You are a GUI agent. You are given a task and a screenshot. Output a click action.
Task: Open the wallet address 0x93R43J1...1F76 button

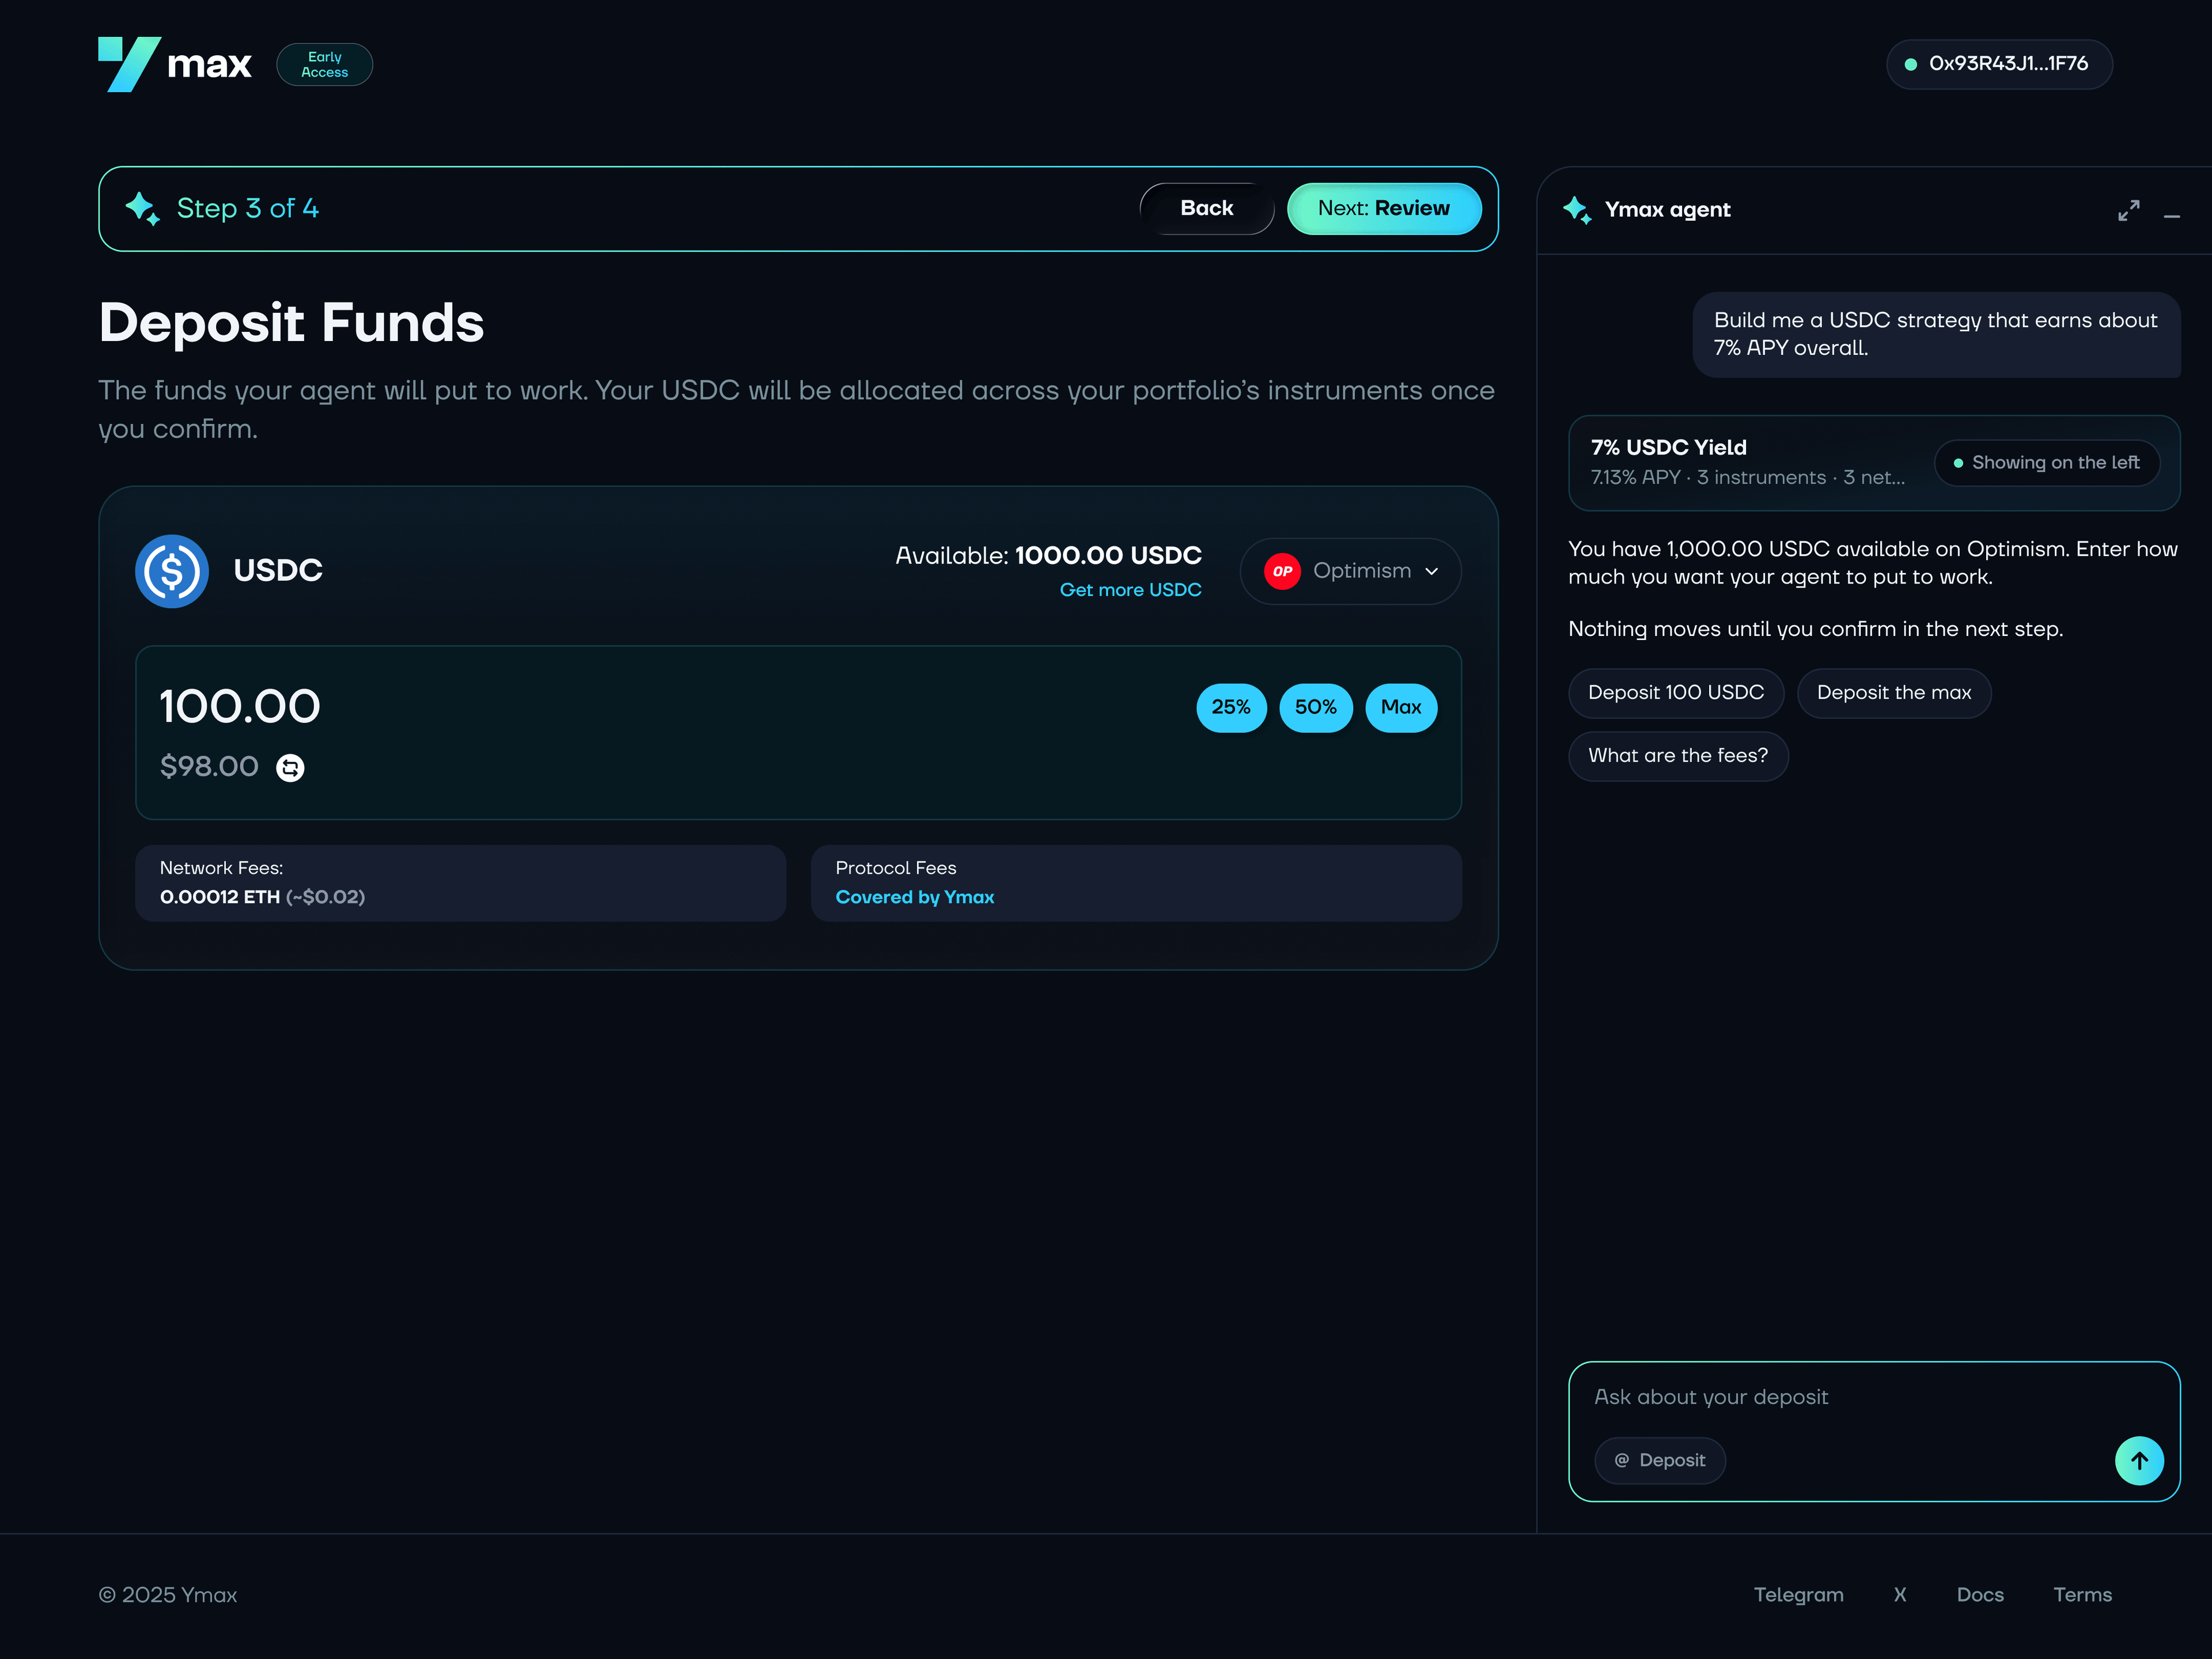(1999, 64)
